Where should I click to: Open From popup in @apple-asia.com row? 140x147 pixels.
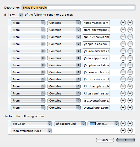coord(28,44)
